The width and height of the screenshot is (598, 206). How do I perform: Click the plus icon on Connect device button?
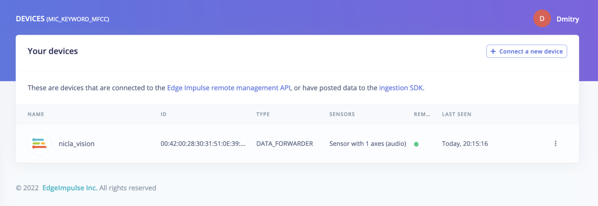[x=493, y=51]
